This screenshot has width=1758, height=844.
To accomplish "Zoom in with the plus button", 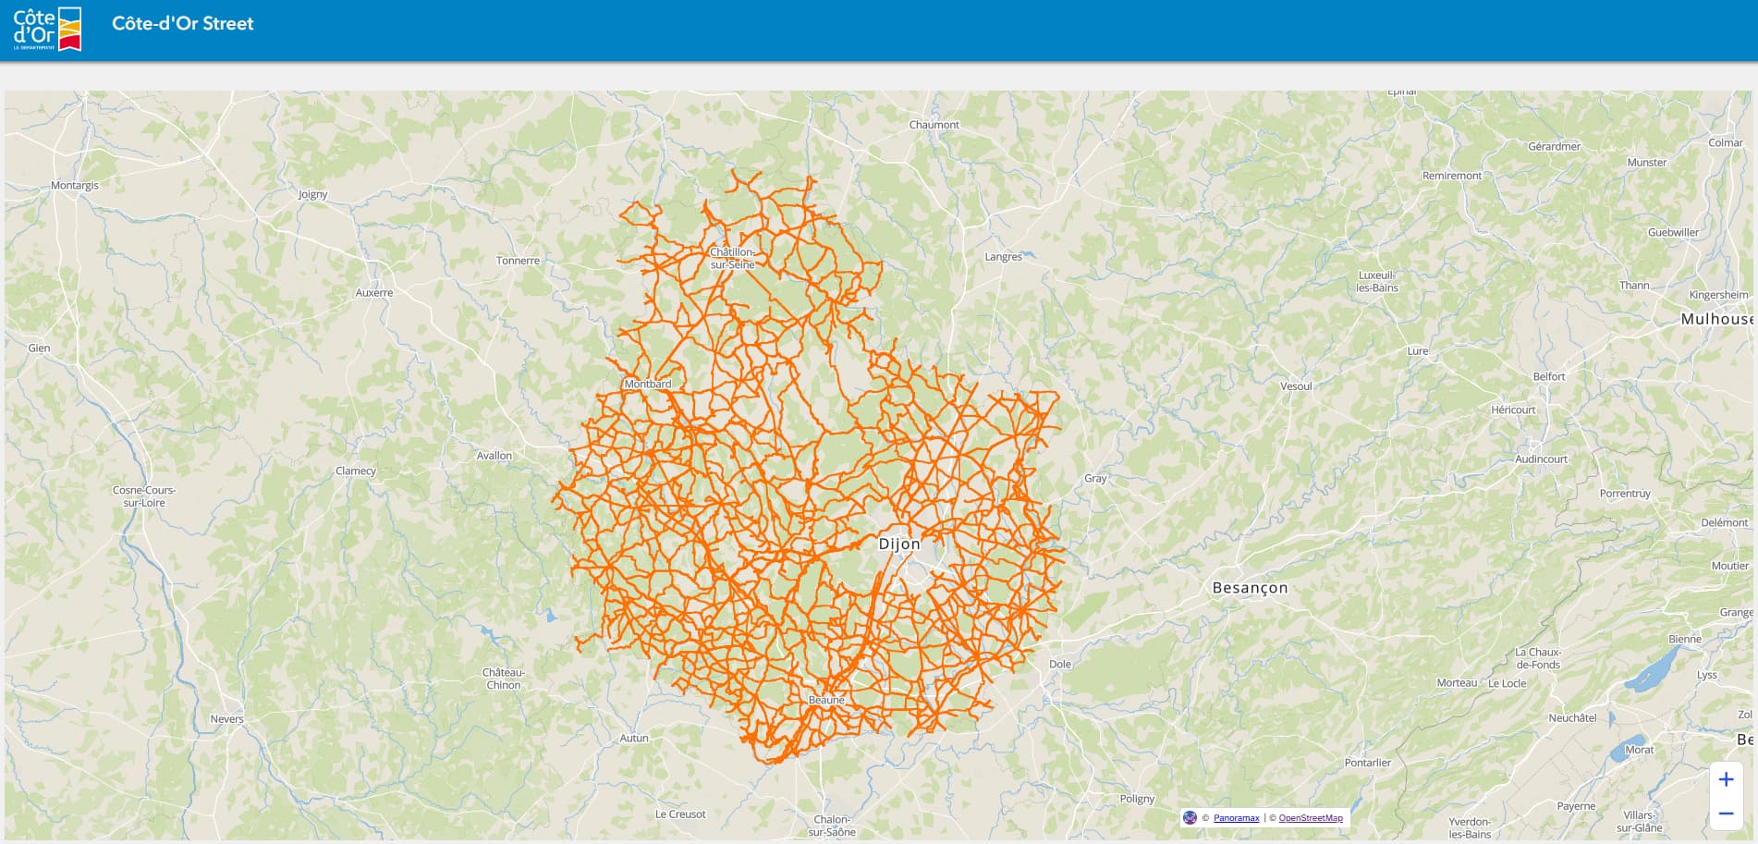I will 1725,779.
